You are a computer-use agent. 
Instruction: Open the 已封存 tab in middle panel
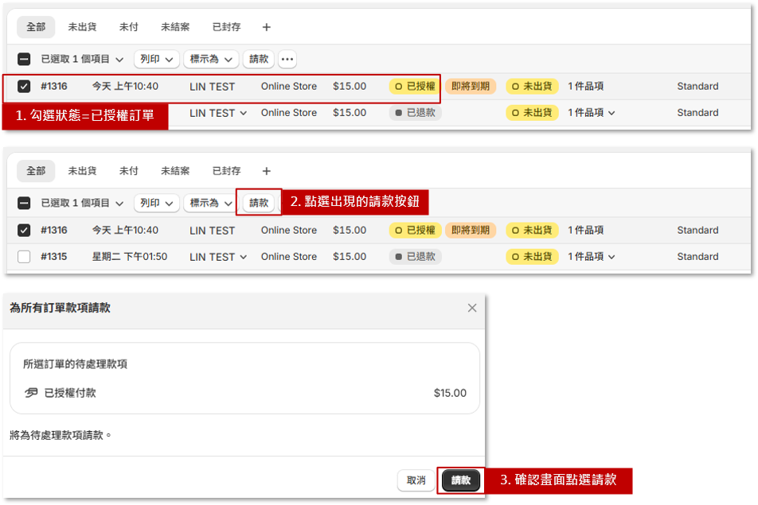click(226, 171)
